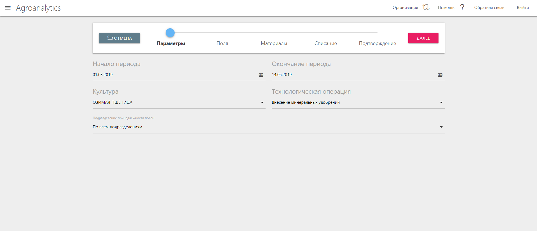The width and height of the screenshot is (537, 231).
Task: Select the Параметры step label
Action: pyautogui.click(x=171, y=43)
